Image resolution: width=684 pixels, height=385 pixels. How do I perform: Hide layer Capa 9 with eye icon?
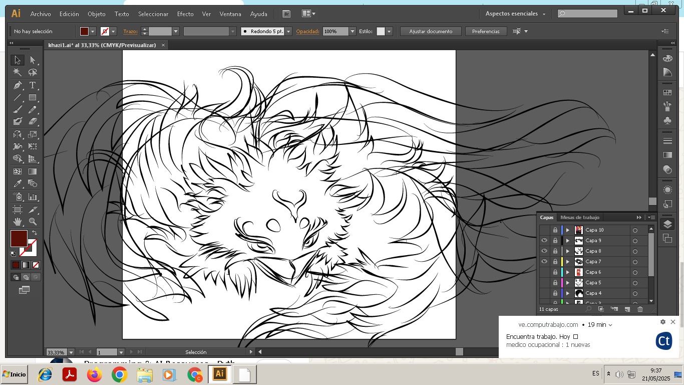(544, 241)
